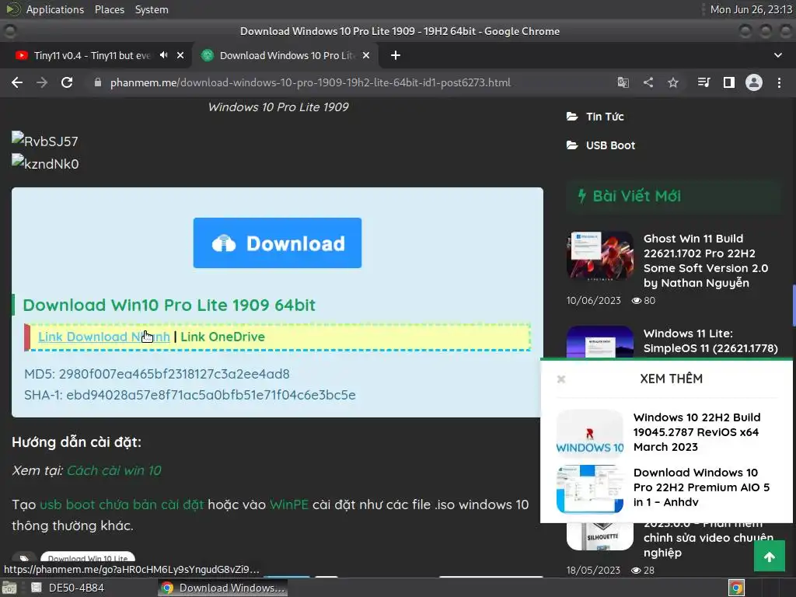Click the Tin Tức folder icon
This screenshot has width=796, height=597.
572,117
